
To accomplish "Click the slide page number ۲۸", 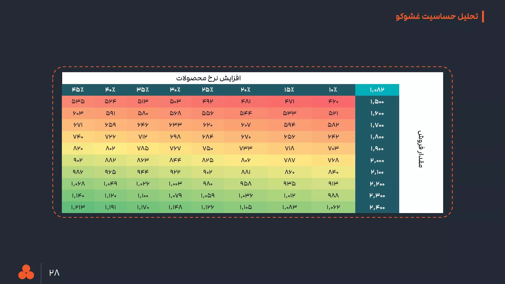I will 54,273.
